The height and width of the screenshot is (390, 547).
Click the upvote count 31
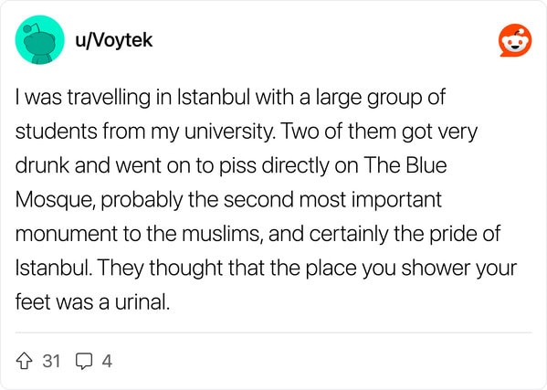click(51, 361)
